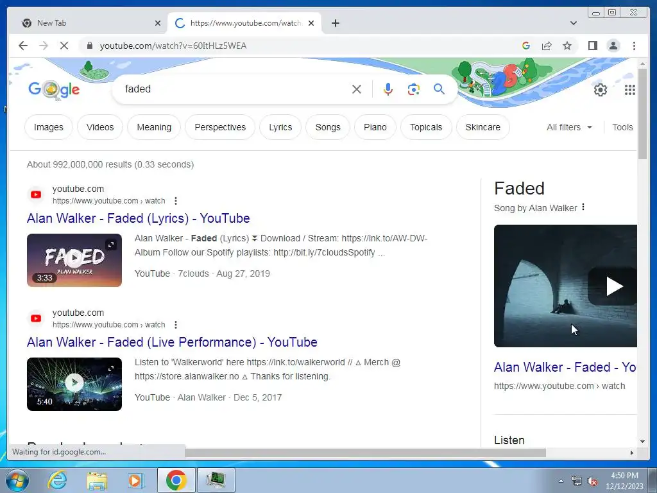Stop page loading with the X button
The width and height of the screenshot is (657, 493).
point(64,46)
